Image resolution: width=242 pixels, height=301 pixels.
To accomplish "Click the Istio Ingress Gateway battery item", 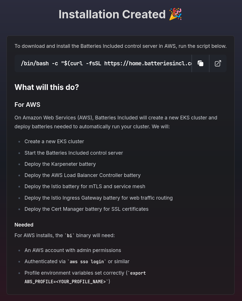I will 99,198.
